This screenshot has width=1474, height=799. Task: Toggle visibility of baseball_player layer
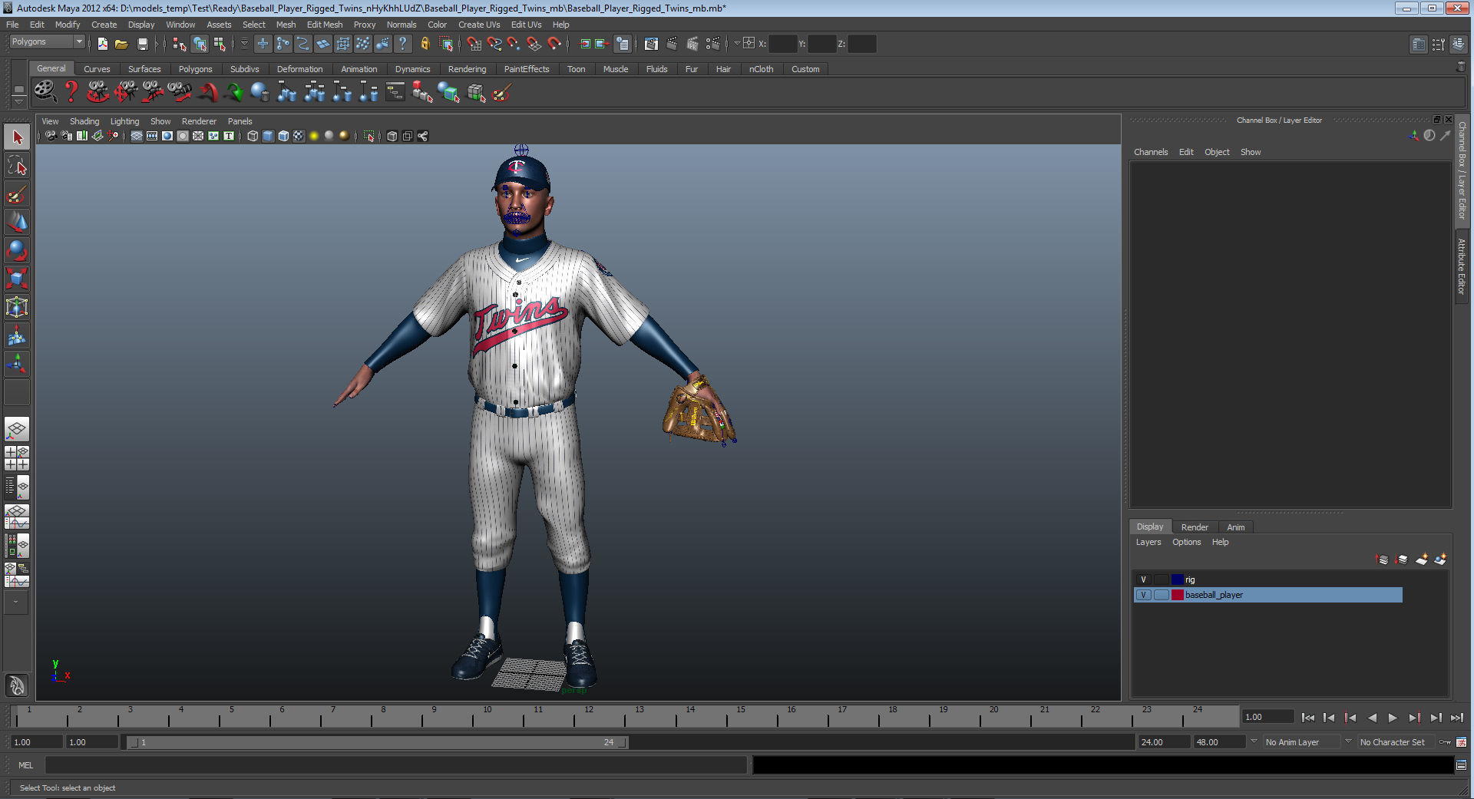1143,595
